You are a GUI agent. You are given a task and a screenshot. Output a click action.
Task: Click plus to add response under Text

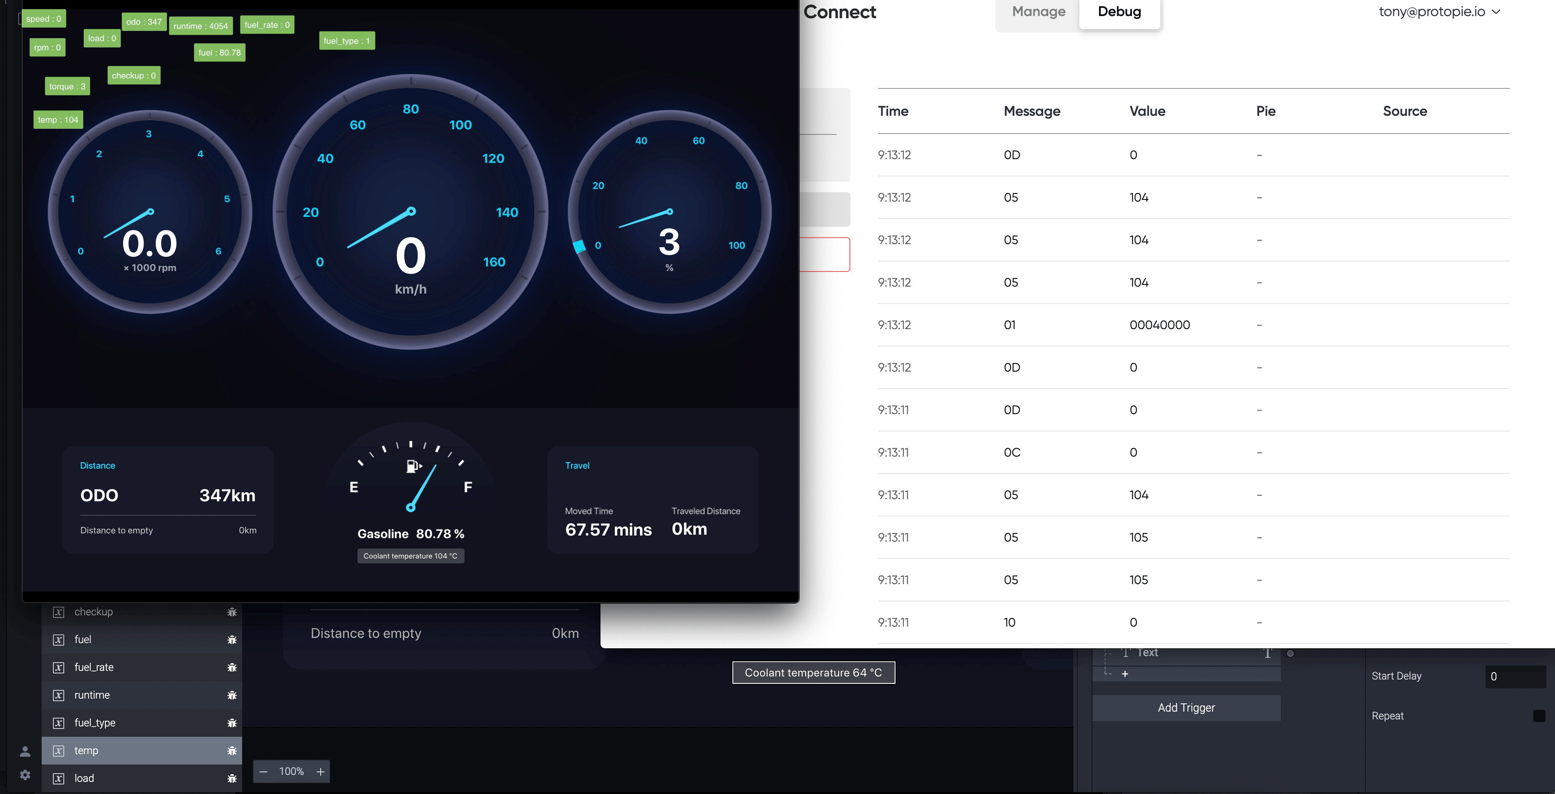(1125, 674)
